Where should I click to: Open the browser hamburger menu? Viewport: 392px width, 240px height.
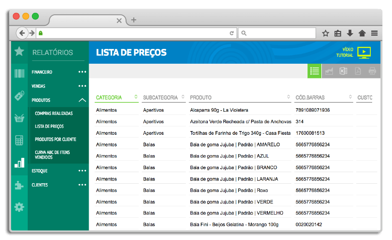click(x=374, y=33)
